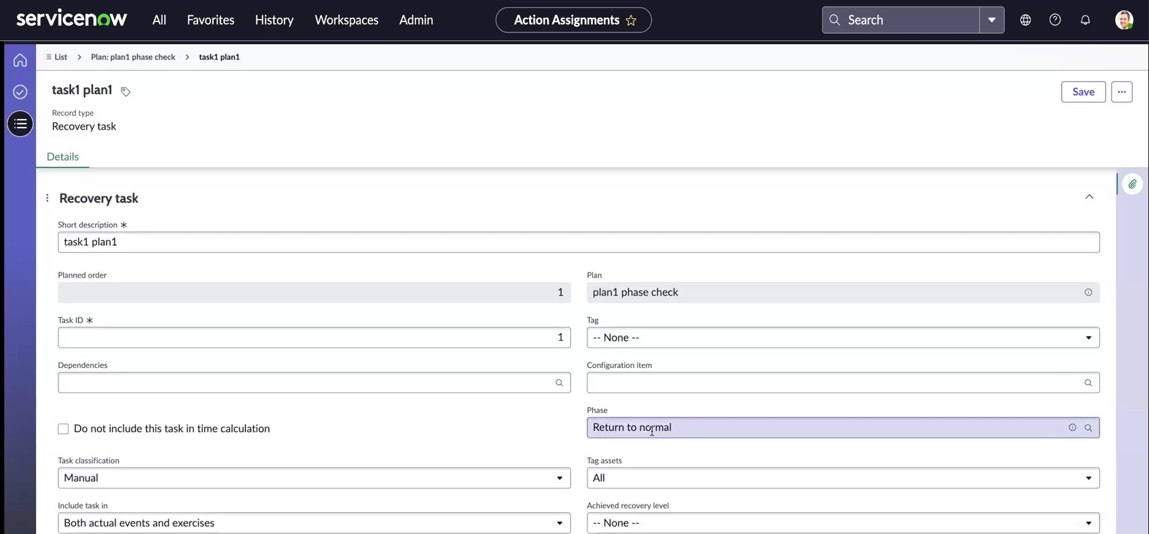Favorite Action Assignments with the star icon
The image size is (1149, 534).
631,20
